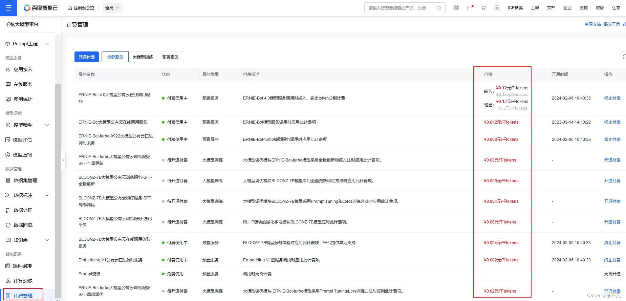Open the 支持 top menu item

tap(584, 8)
